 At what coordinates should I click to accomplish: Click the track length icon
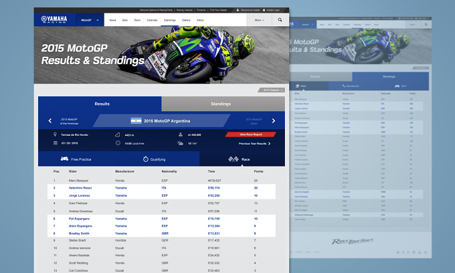pos(118,134)
